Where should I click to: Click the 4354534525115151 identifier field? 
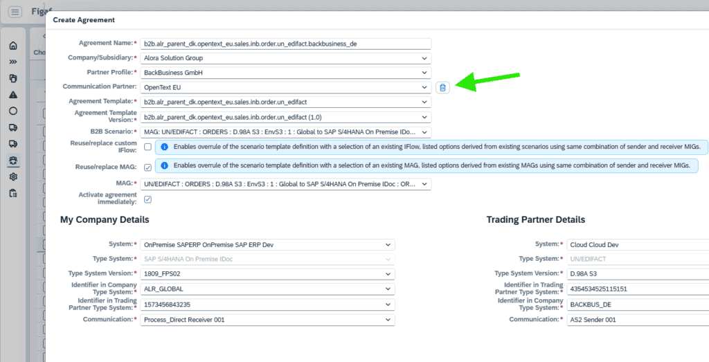638,289
